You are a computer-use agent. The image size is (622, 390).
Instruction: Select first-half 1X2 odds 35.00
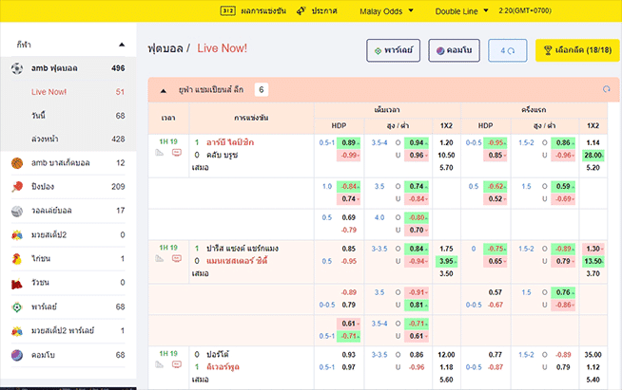pyautogui.click(x=593, y=355)
